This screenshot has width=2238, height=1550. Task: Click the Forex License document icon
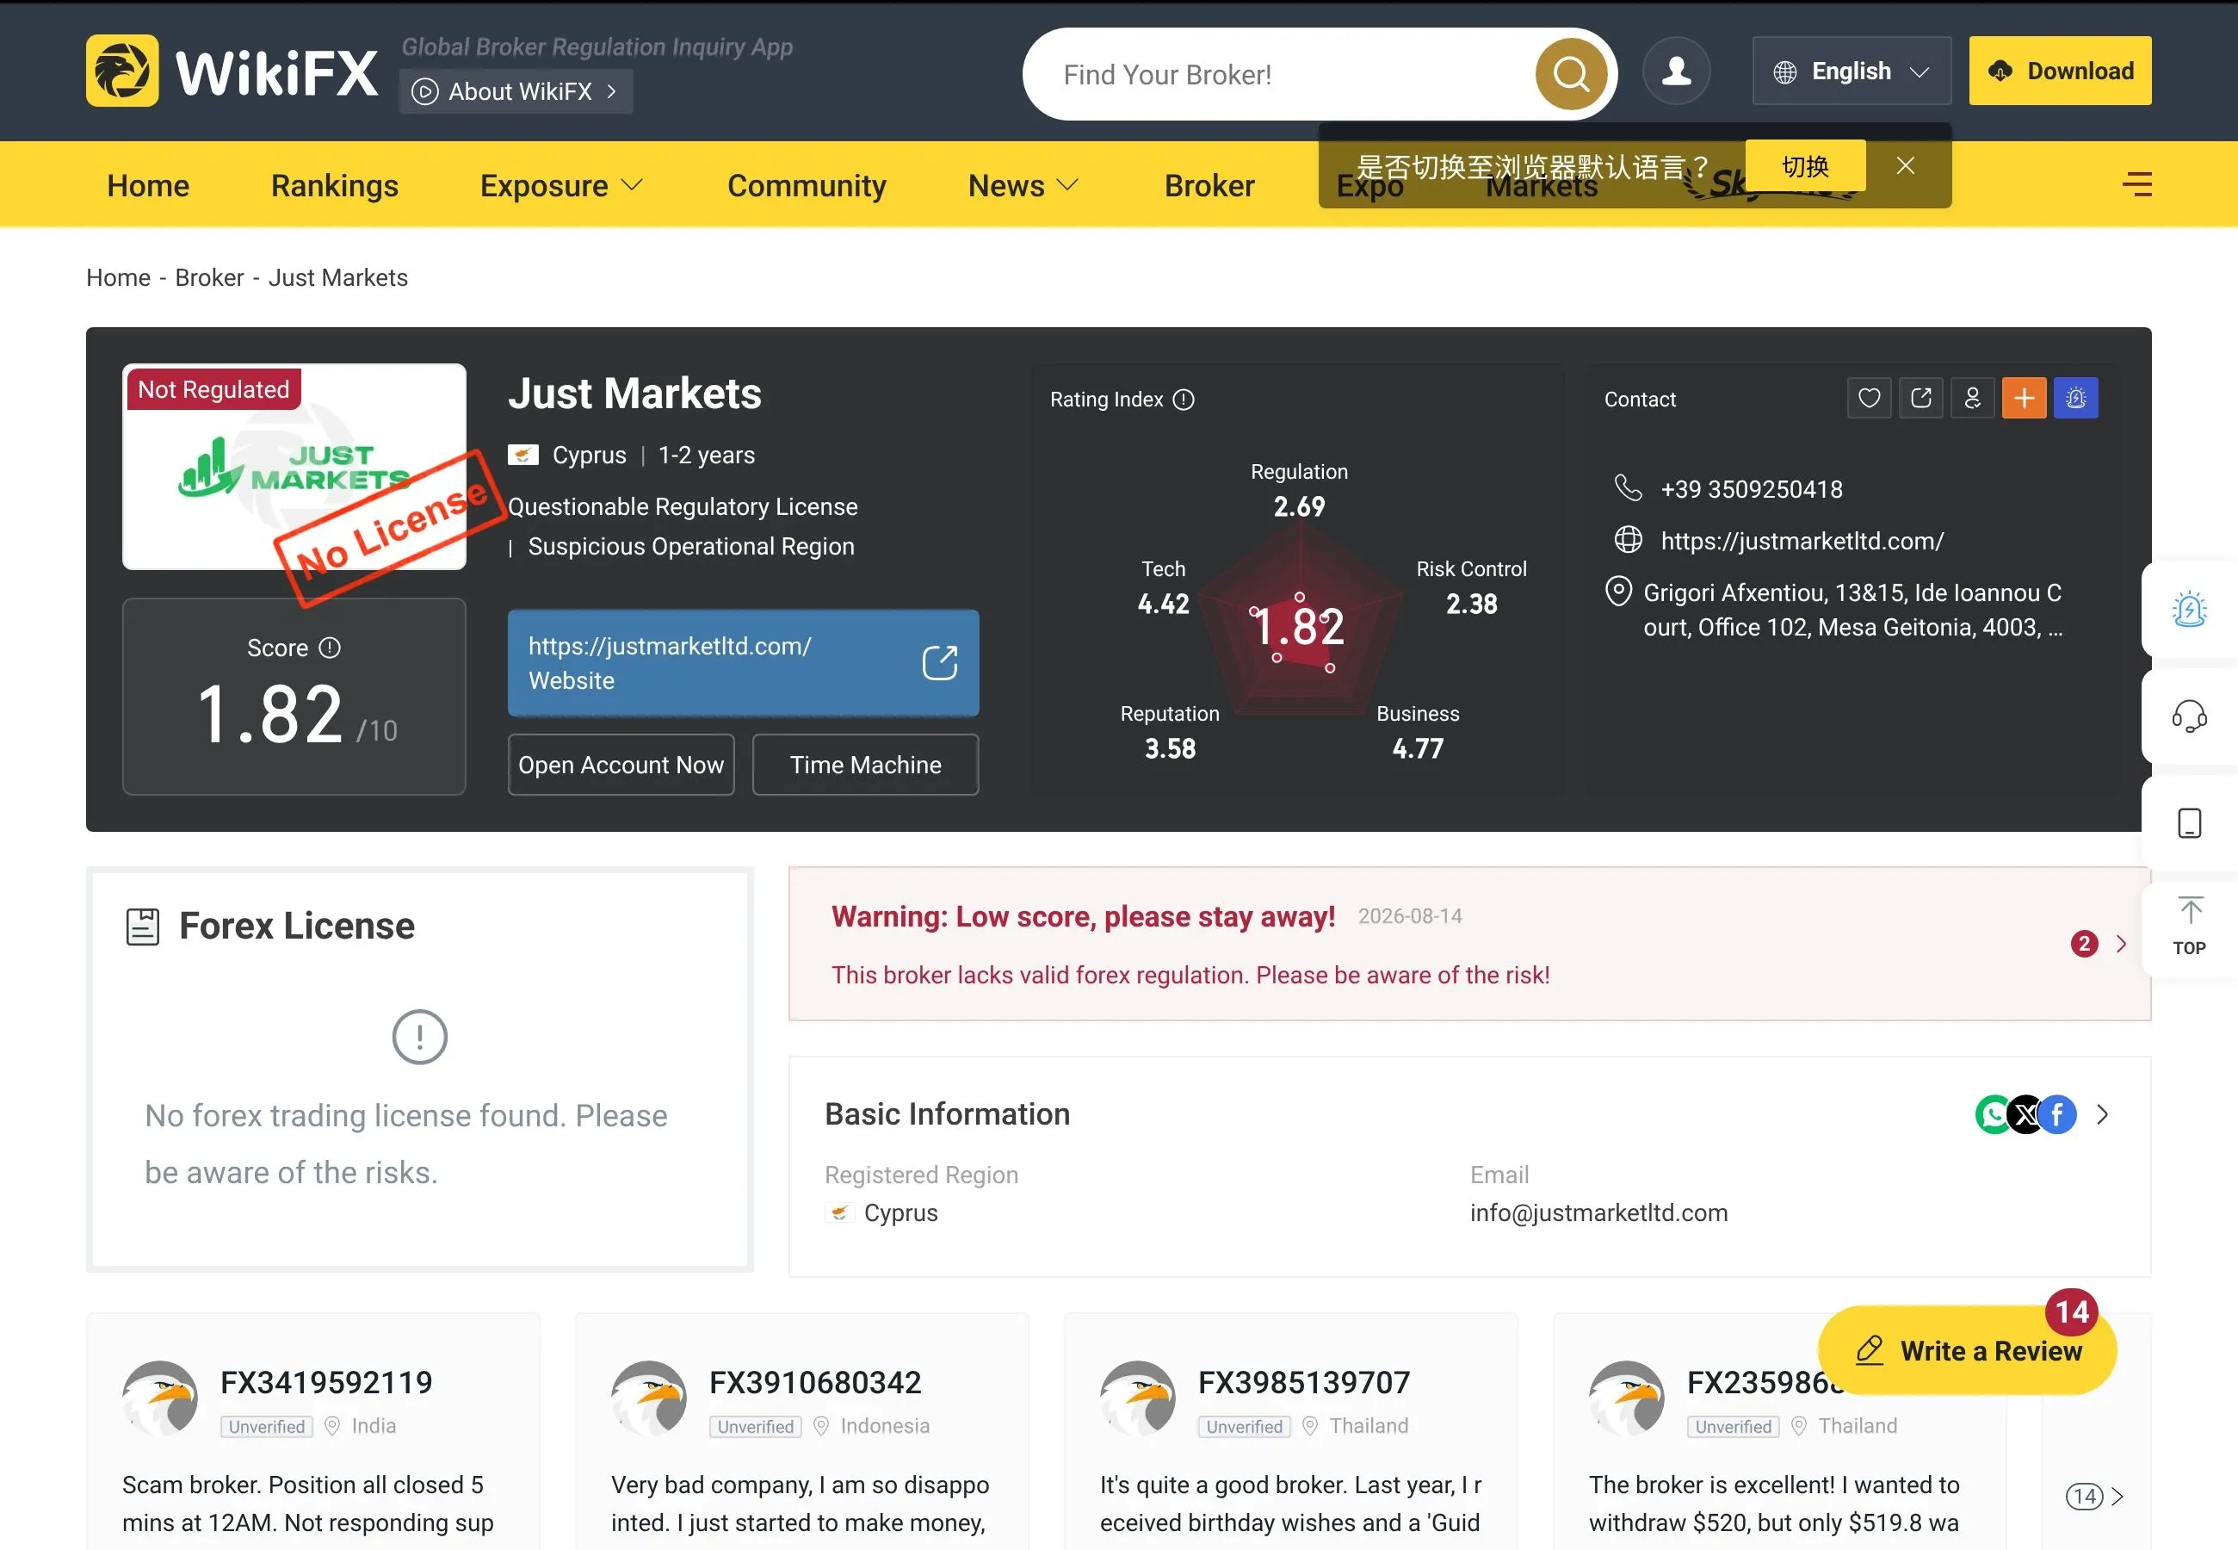143,927
